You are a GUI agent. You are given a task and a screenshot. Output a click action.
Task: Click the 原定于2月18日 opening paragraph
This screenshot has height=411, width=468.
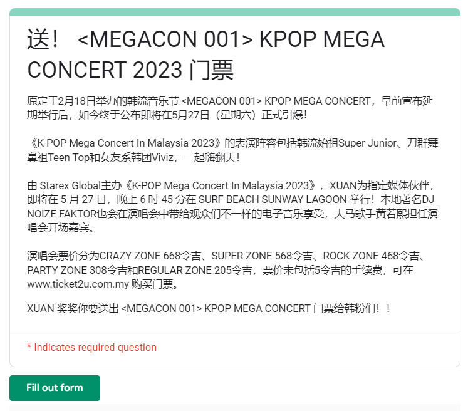(230, 108)
